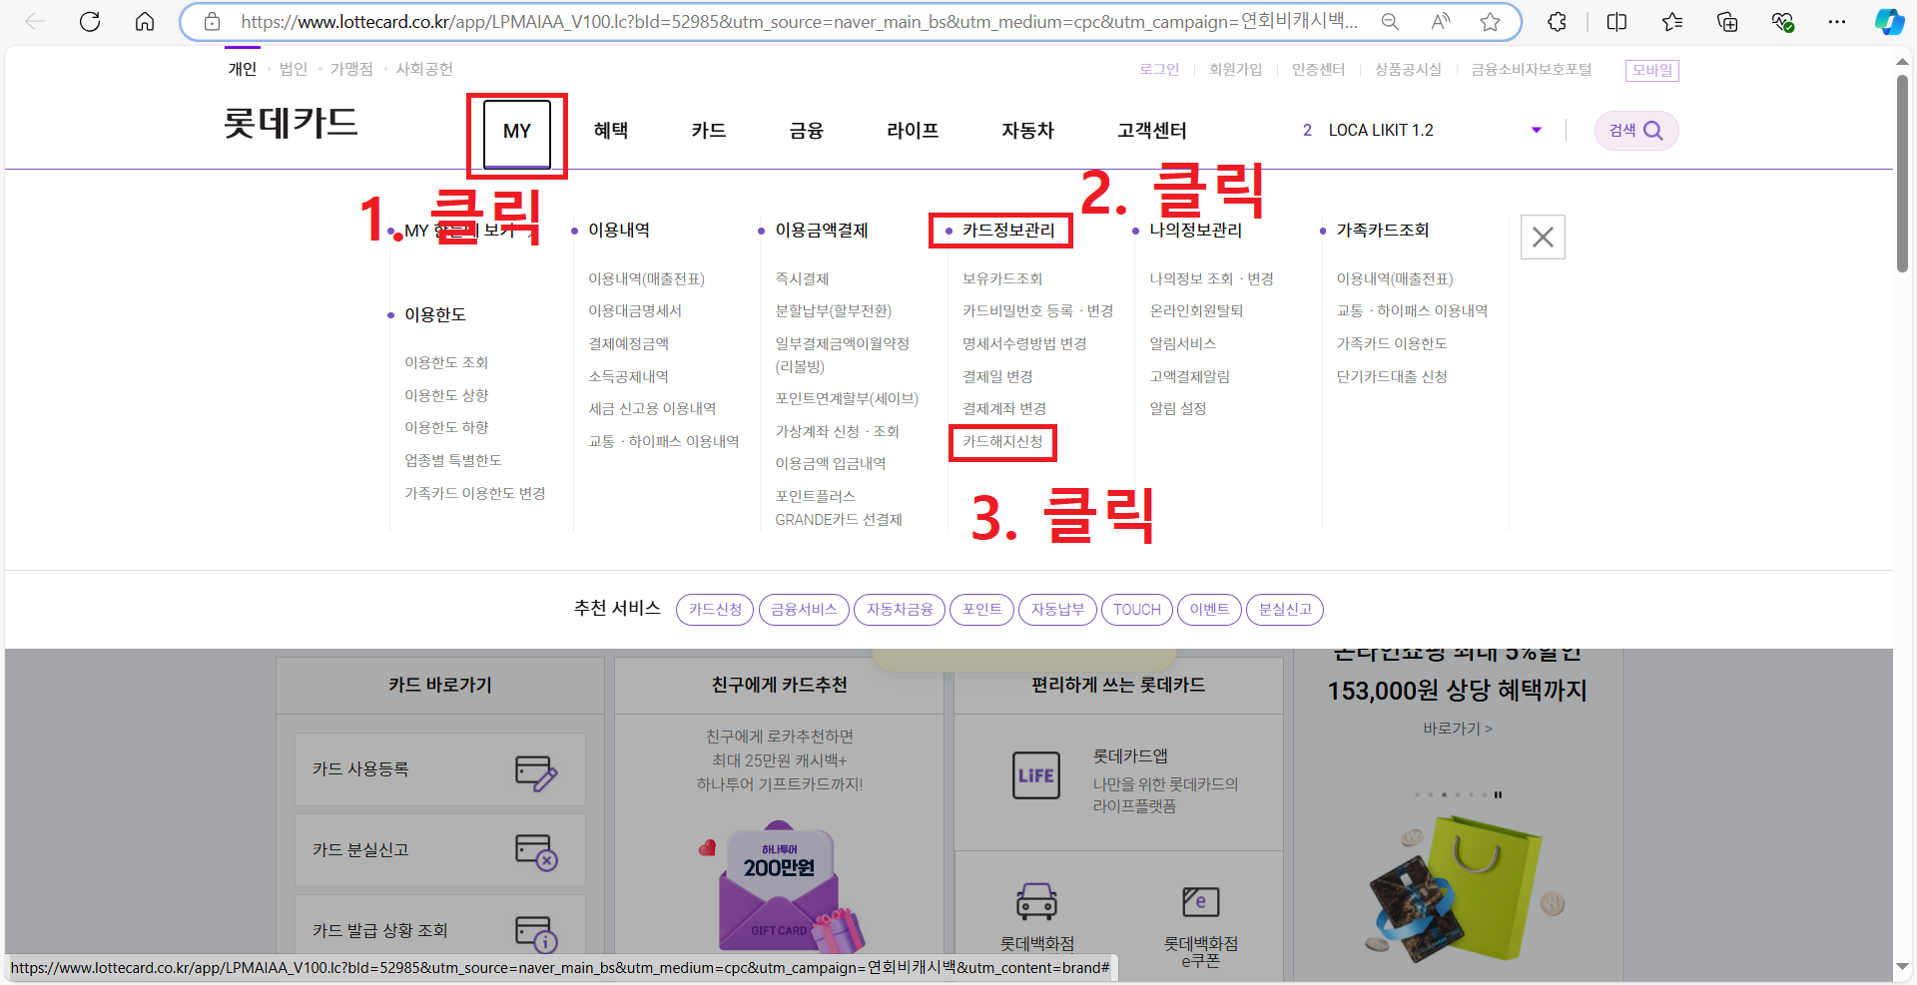Click the 분실신고 pill button
Viewport: 1917px width, 985px height.
coord(1285,610)
